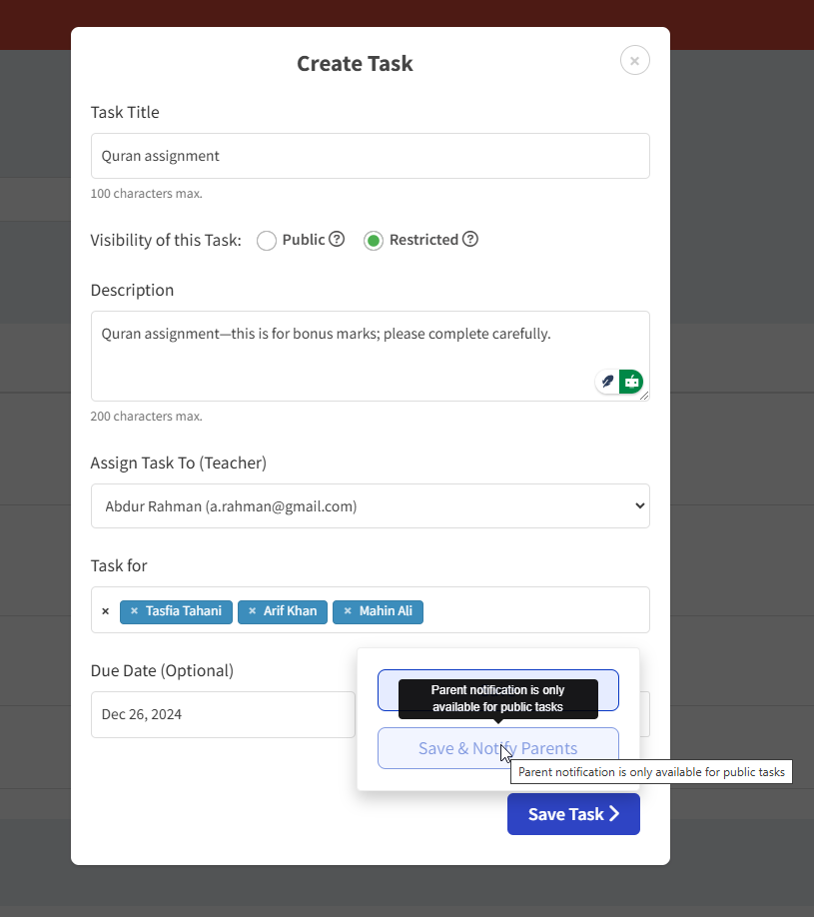Open the Due Date picker field

(222, 715)
